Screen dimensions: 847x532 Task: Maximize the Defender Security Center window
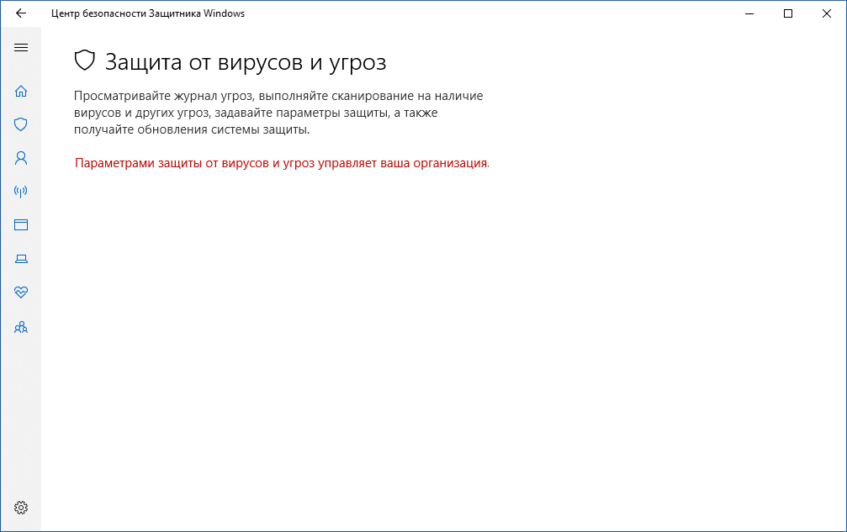click(x=788, y=13)
